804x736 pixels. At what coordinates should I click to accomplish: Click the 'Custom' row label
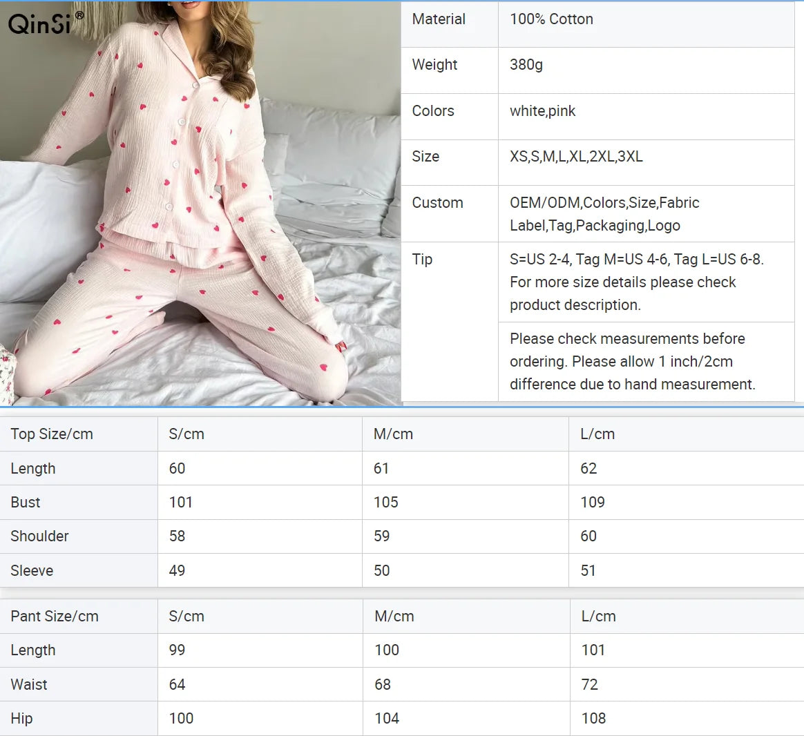pos(437,203)
